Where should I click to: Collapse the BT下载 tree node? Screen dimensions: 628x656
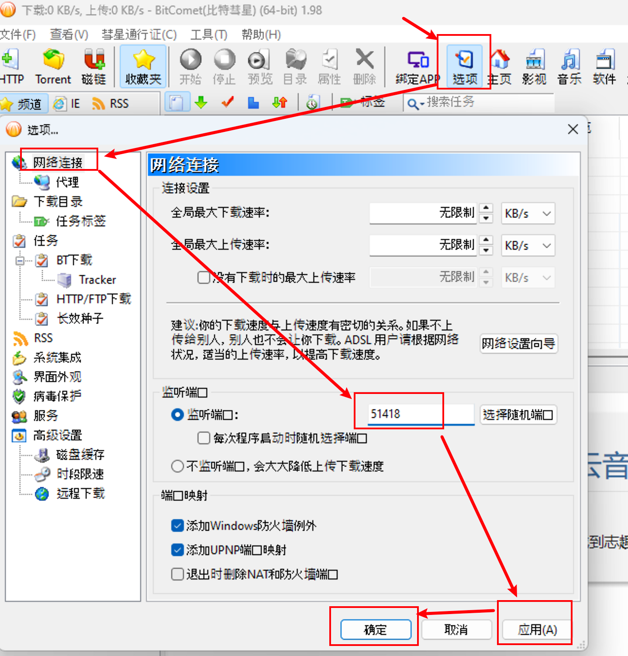[x=20, y=261]
